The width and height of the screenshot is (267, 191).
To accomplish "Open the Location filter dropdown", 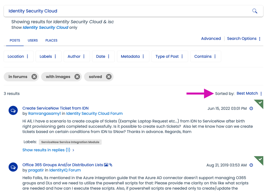I will [18, 56].
